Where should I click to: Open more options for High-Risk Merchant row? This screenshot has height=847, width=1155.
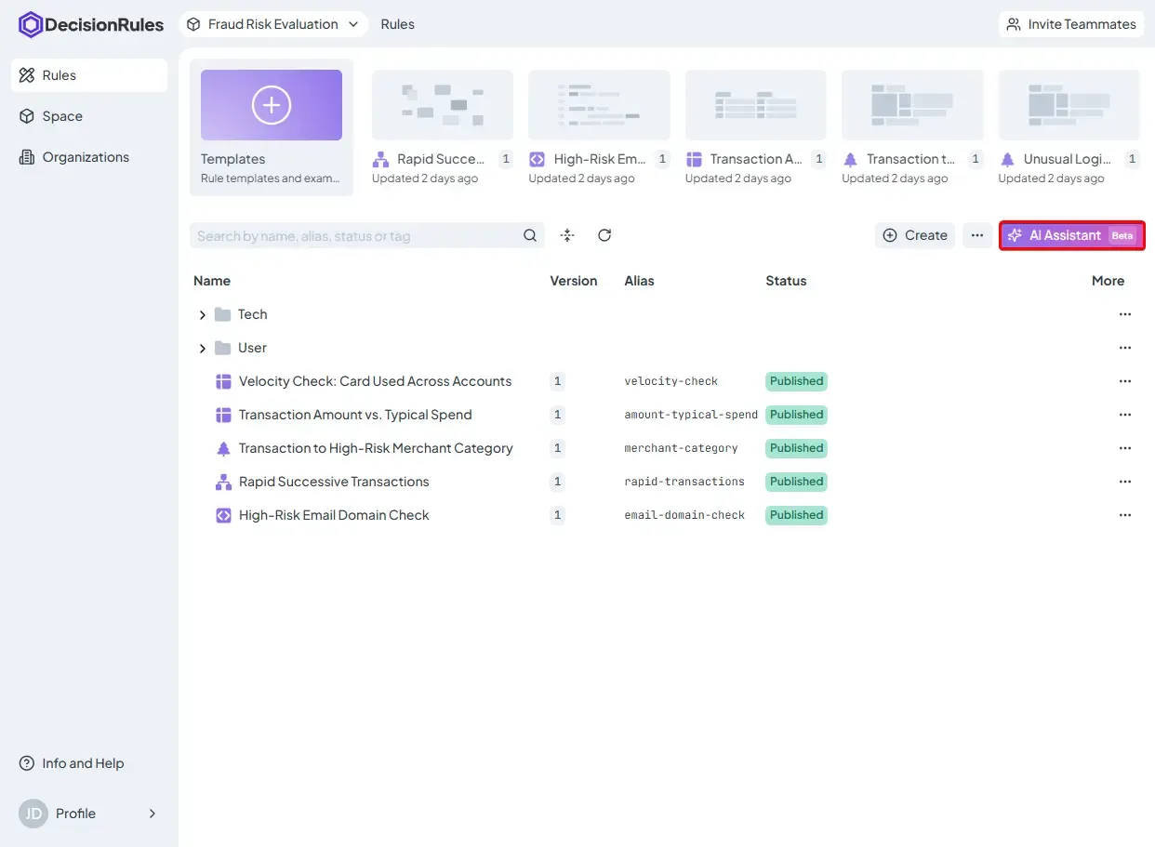click(x=1125, y=448)
